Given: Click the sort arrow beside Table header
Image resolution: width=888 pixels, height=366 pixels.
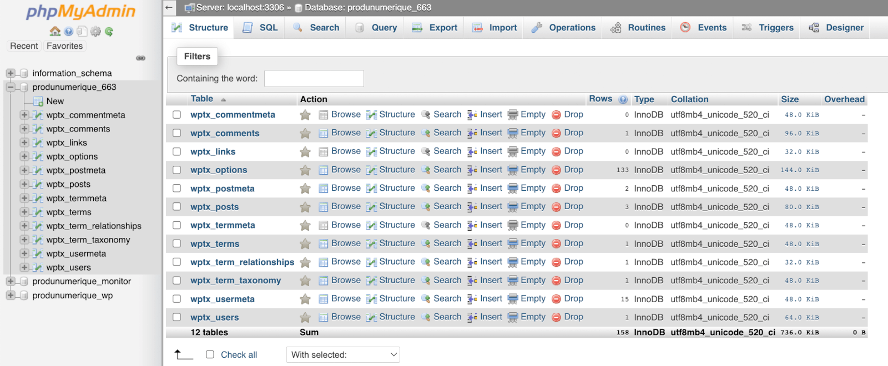Looking at the screenshot, I should point(223,100).
